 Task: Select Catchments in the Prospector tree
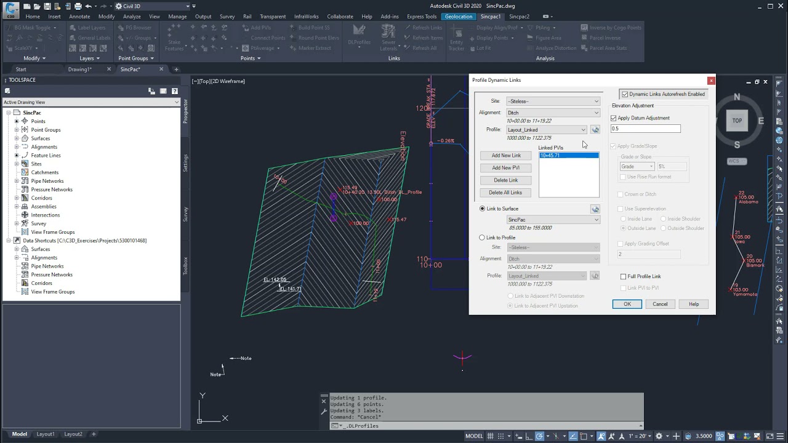(x=45, y=172)
